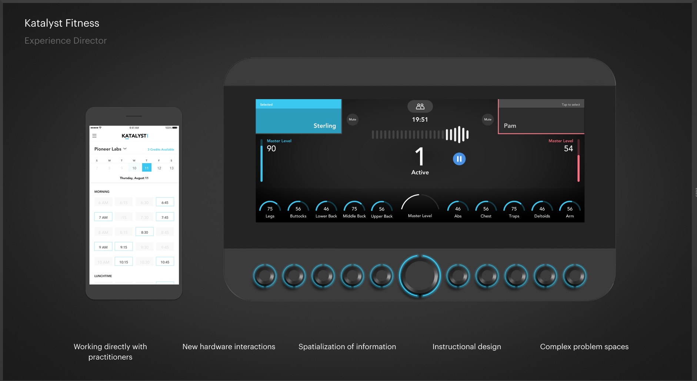The width and height of the screenshot is (697, 381).
Task: Select Saturday 13 in the calendar
Action: 171,168
